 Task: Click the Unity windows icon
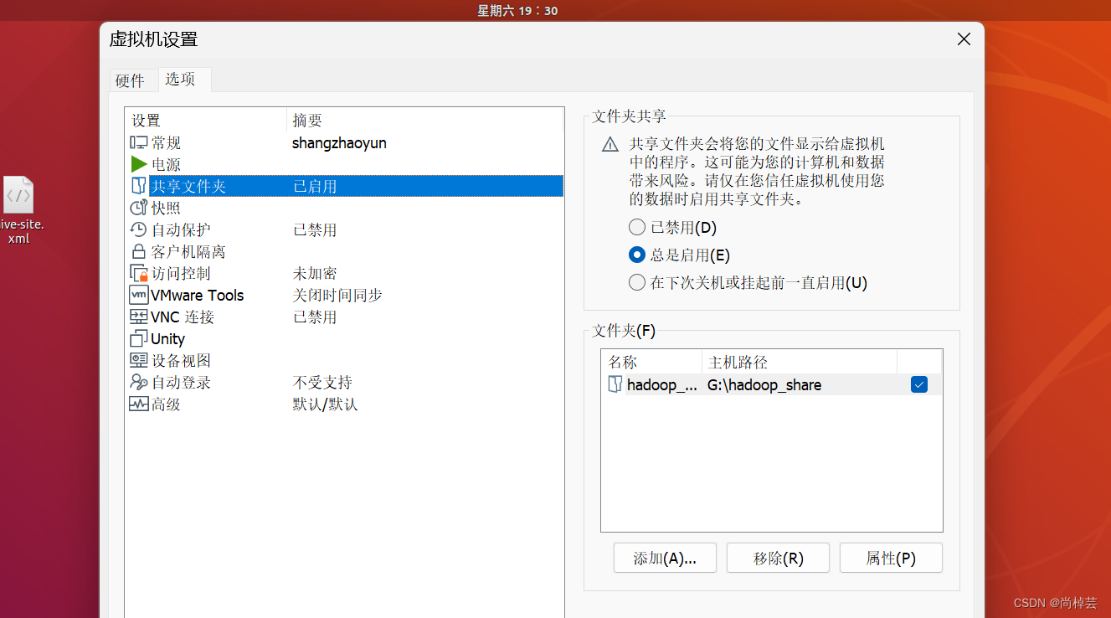click(x=139, y=339)
